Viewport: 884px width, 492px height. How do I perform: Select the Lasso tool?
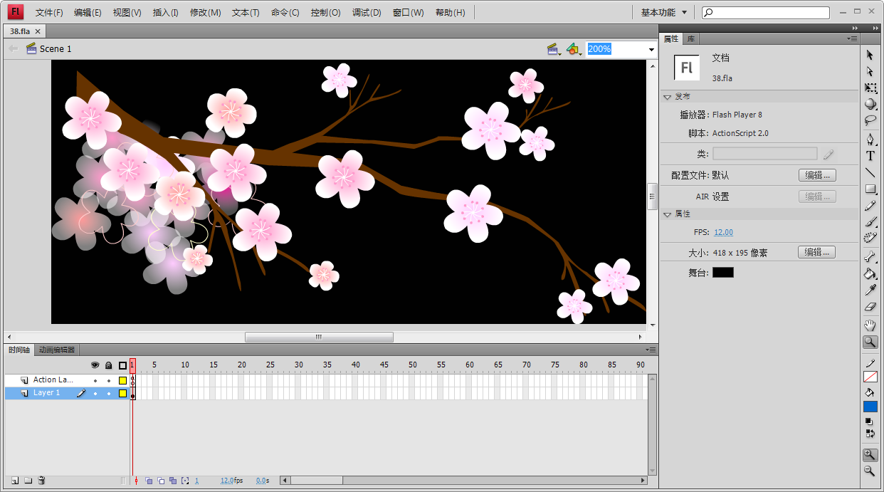(870, 120)
